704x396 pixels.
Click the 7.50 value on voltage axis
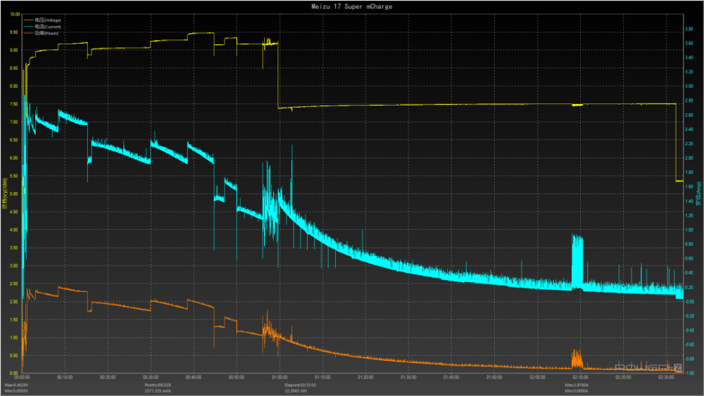pyautogui.click(x=13, y=104)
